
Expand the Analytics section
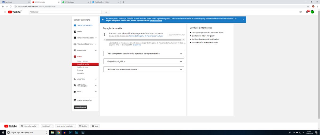coord(85,79)
